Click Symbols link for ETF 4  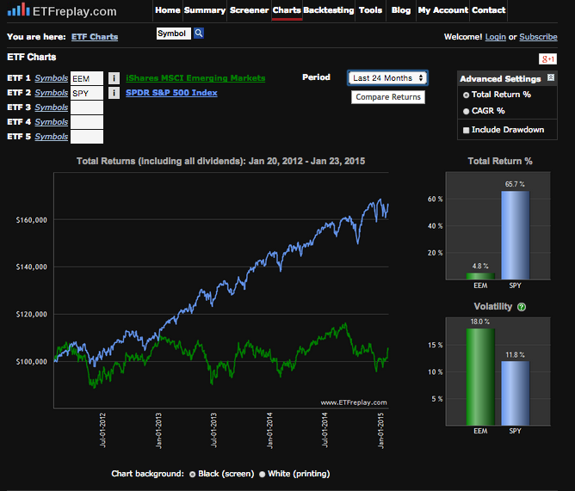click(x=52, y=122)
